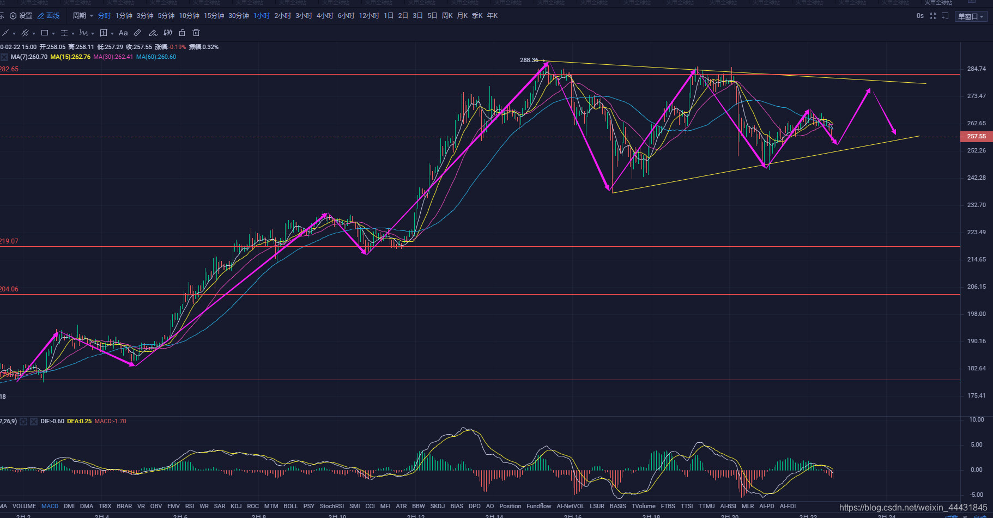Switch sub-indicator to RSI
The image size is (993, 518).
click(x=190, y=506)
